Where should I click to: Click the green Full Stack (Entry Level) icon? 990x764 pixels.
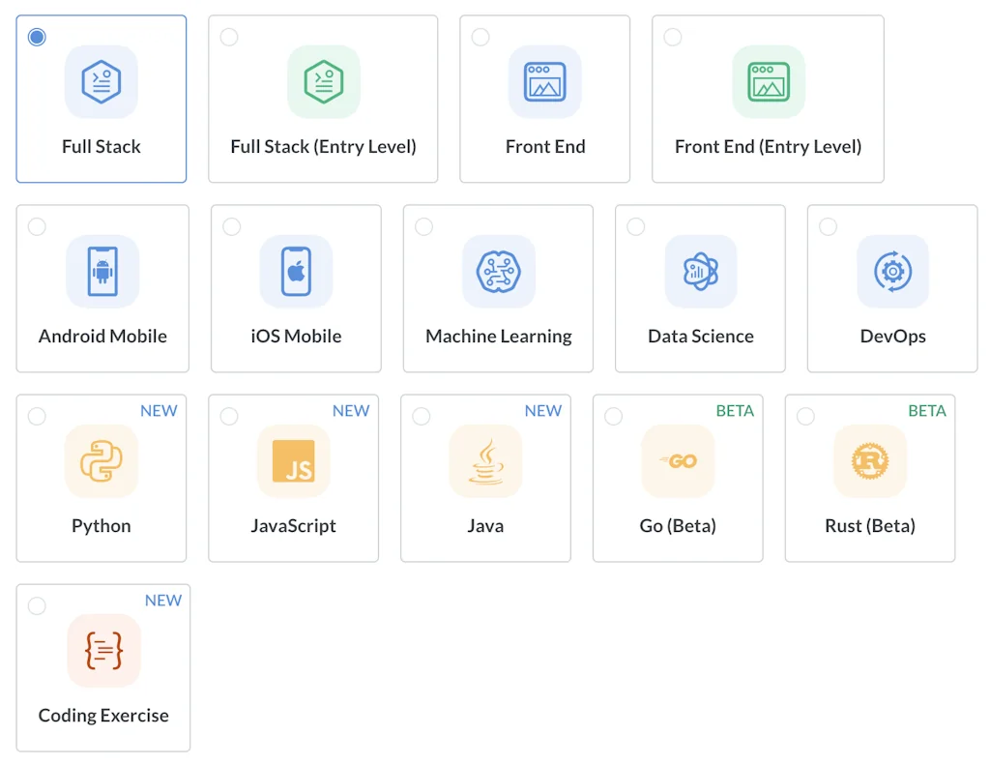(x=324, y=82)
